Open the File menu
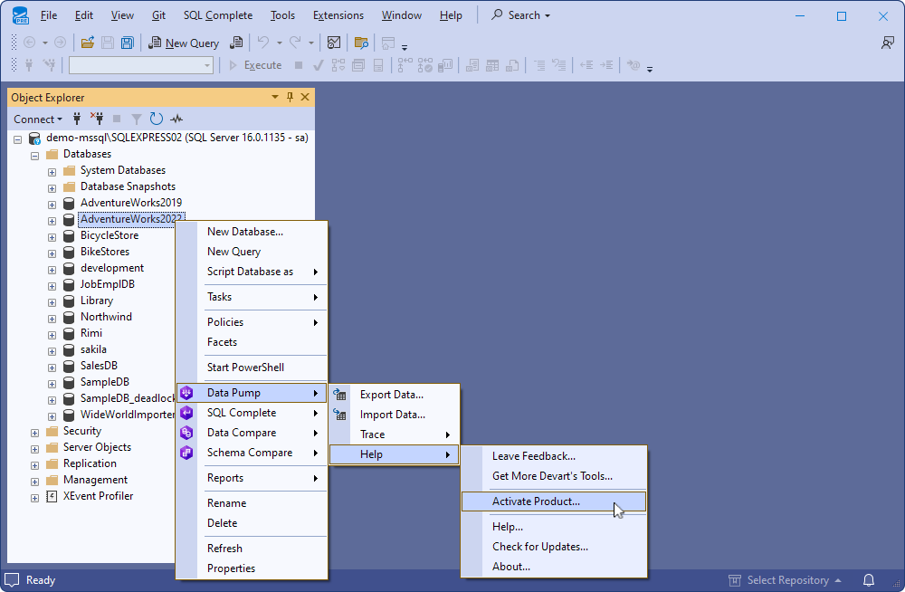 pyautogui.click(x=49, y=15)
